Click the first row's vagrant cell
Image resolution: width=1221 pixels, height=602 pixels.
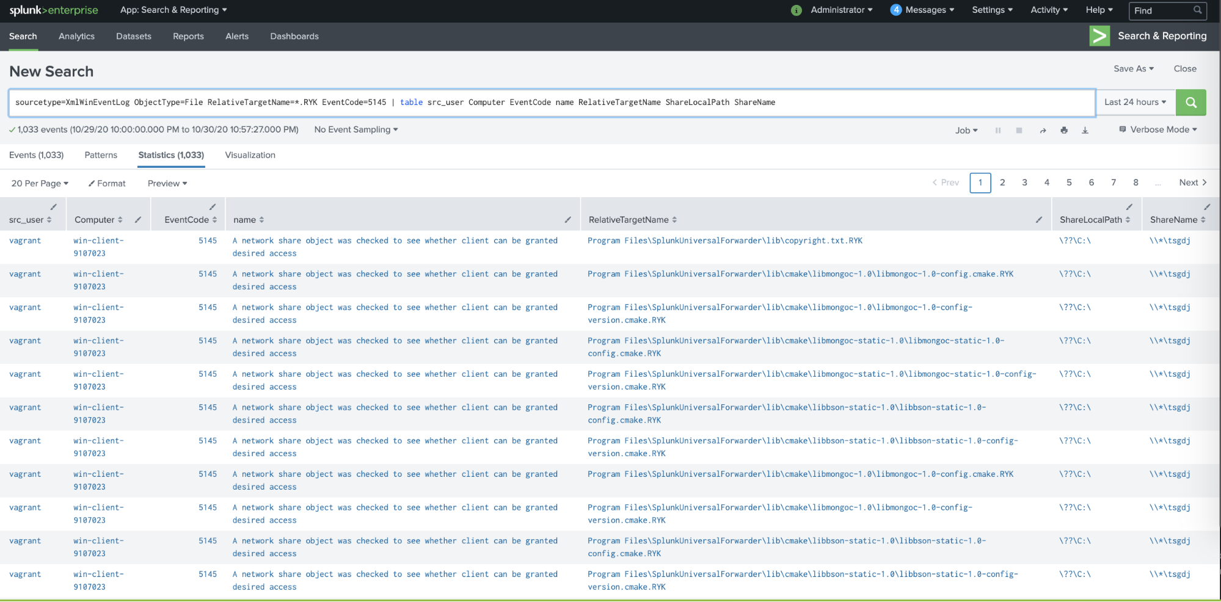(x=25, y=241)
